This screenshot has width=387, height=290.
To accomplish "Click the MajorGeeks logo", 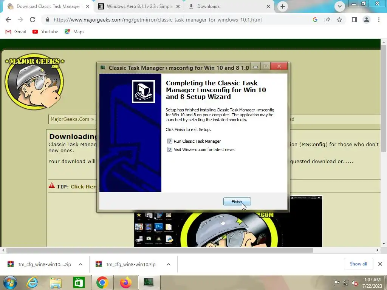I will pos(34,82).
